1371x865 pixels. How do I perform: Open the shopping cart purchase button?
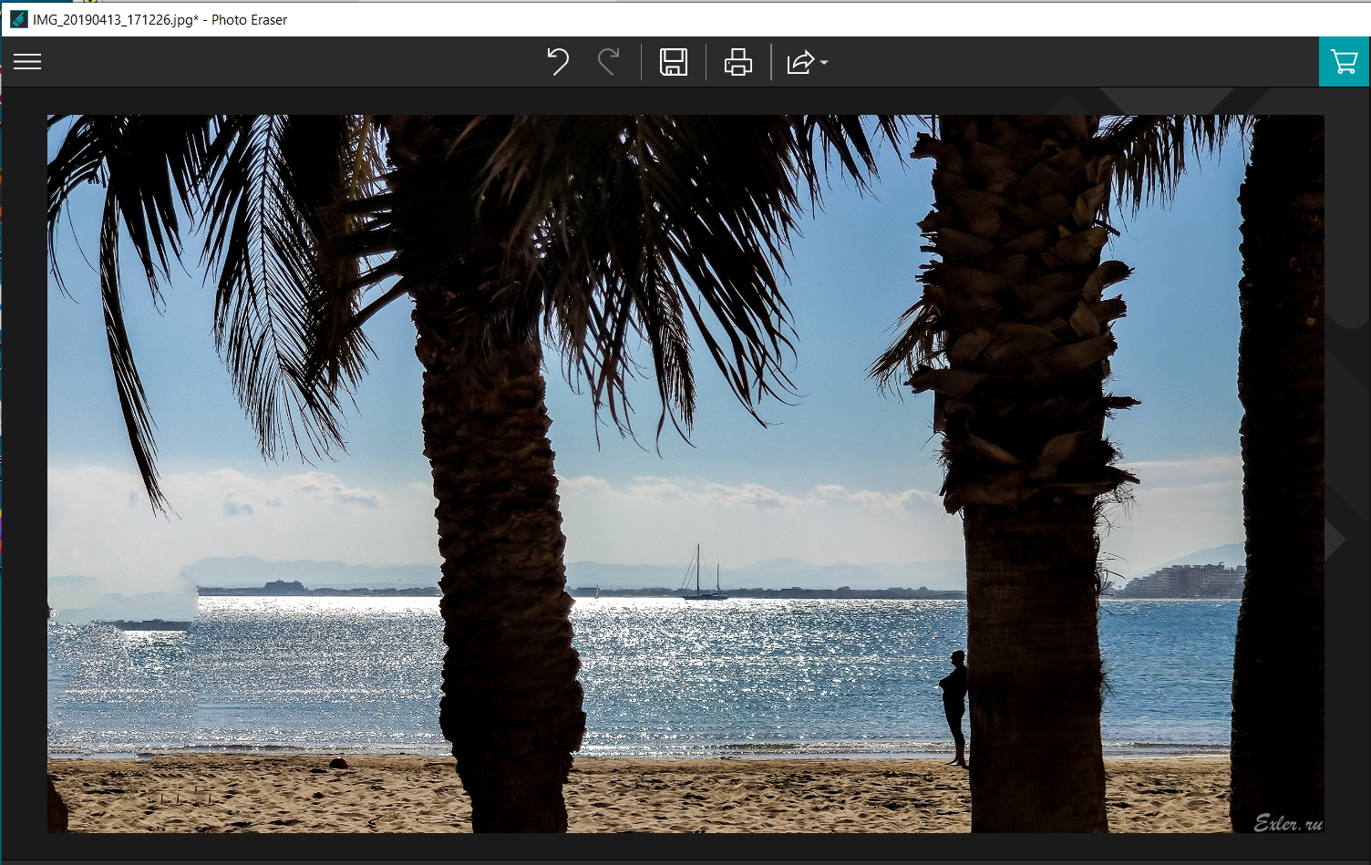[x=1344, y=62]
